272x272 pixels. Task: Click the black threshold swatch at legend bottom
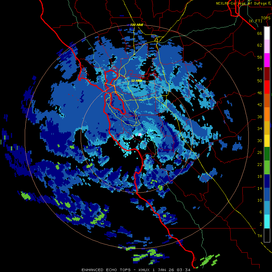pyautogui.click(x=267, y=235)
